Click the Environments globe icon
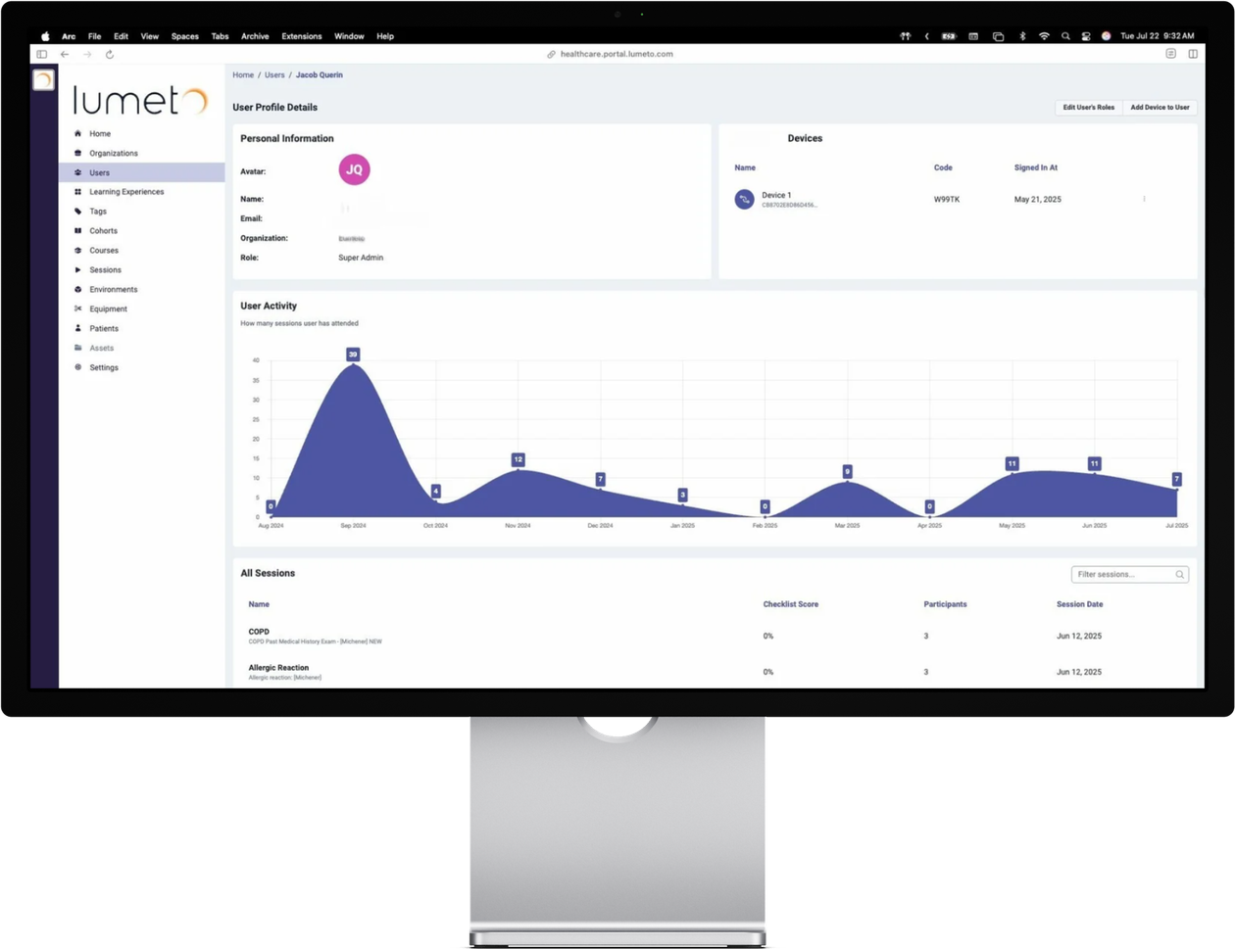Viewport: 1235px width, 949px height. coord(78,290)
